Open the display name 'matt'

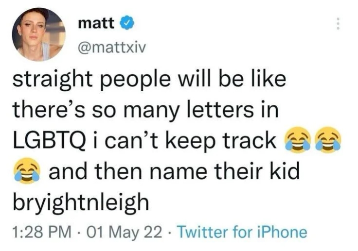tap(96, 23)
